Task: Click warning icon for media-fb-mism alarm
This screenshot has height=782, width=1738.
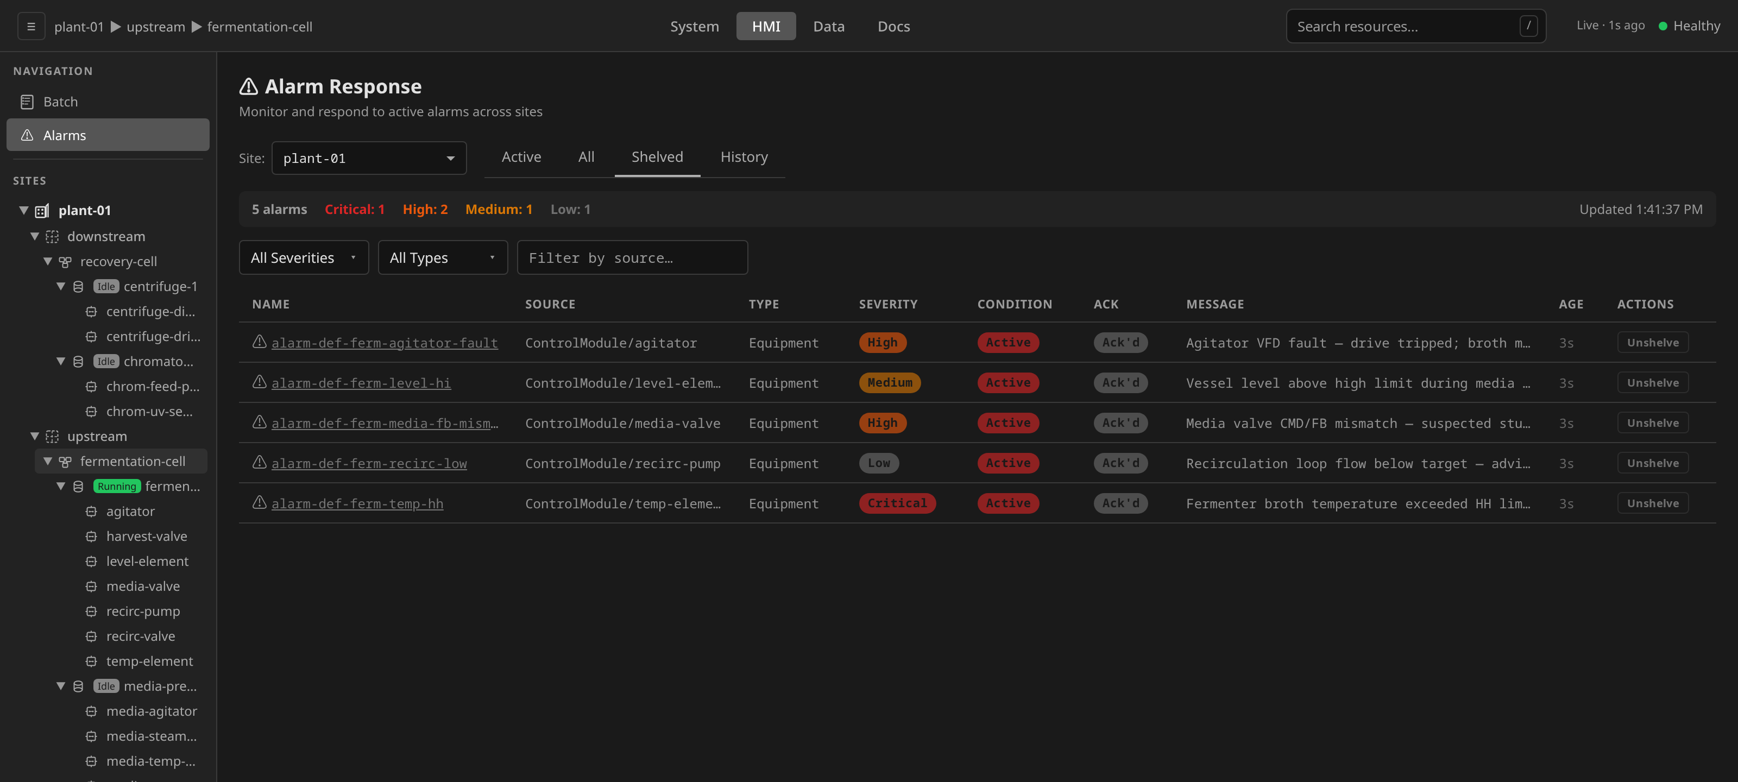Action: coord(259,422)
